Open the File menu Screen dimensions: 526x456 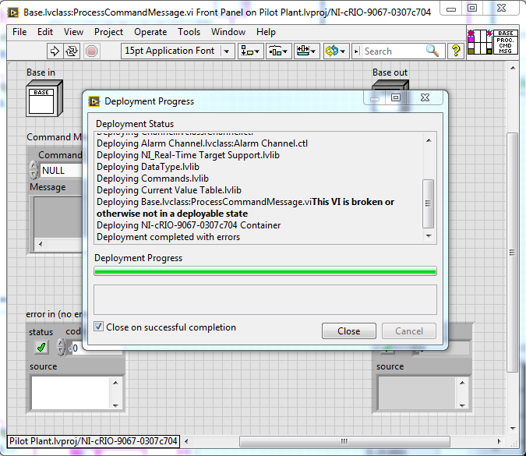tap(19, 32)
